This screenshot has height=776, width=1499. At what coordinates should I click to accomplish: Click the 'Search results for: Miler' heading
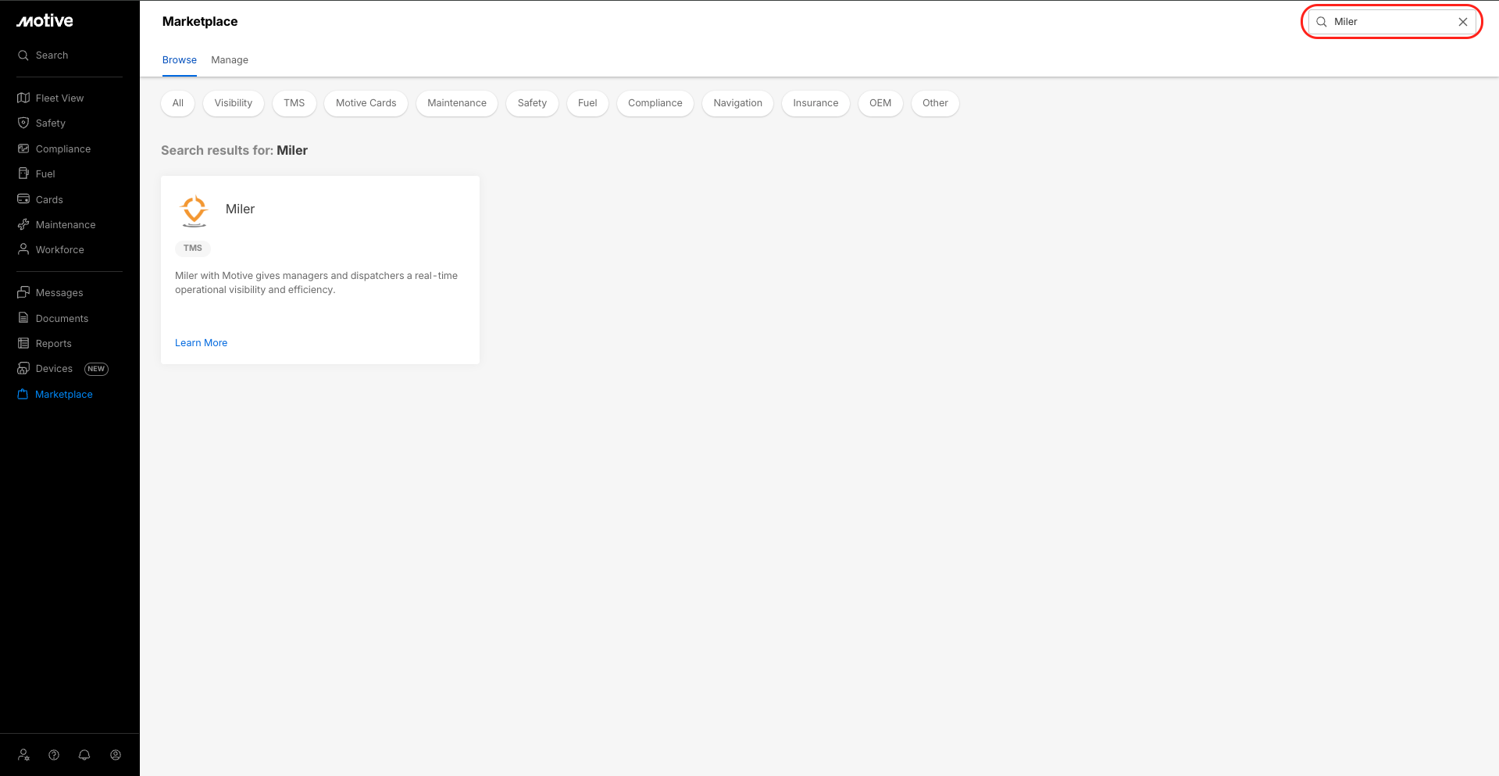tap(234, 151)
